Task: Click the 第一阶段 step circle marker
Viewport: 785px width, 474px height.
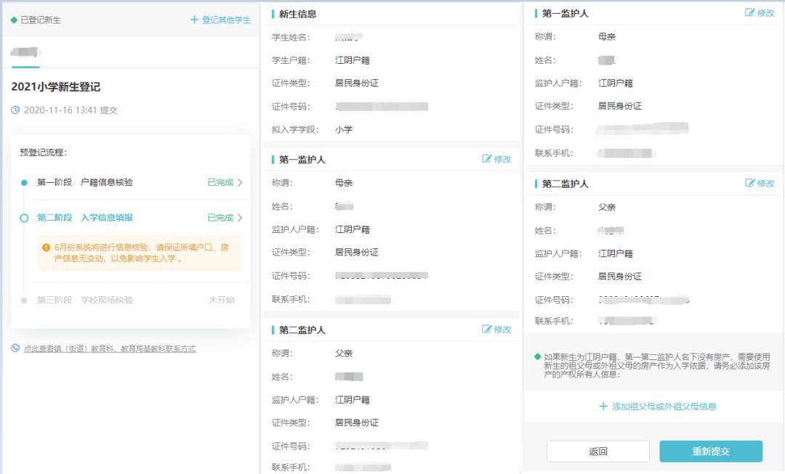Action: click(x=24, y=182)
